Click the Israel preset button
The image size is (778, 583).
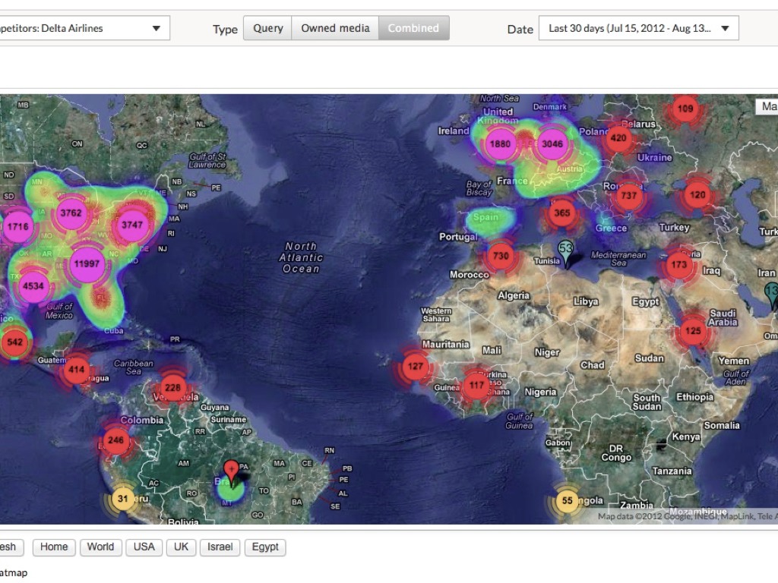point(220,547)
